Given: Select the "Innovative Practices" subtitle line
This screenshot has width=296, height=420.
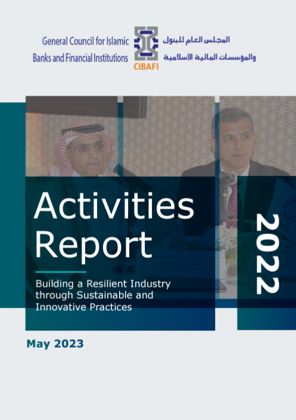Looking at the screenshot, I should [84, 307].
